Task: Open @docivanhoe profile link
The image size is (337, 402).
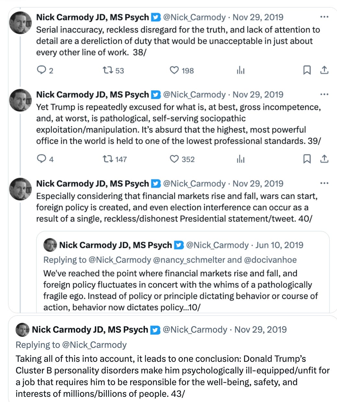Action: (270, 260)
